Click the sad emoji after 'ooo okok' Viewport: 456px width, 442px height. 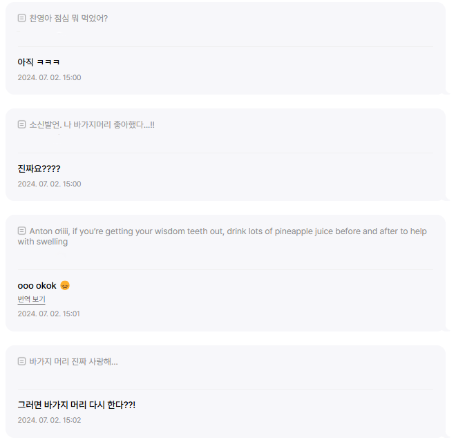(x=65, y=285)
